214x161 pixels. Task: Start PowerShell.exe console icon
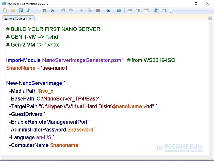[119, 10]
